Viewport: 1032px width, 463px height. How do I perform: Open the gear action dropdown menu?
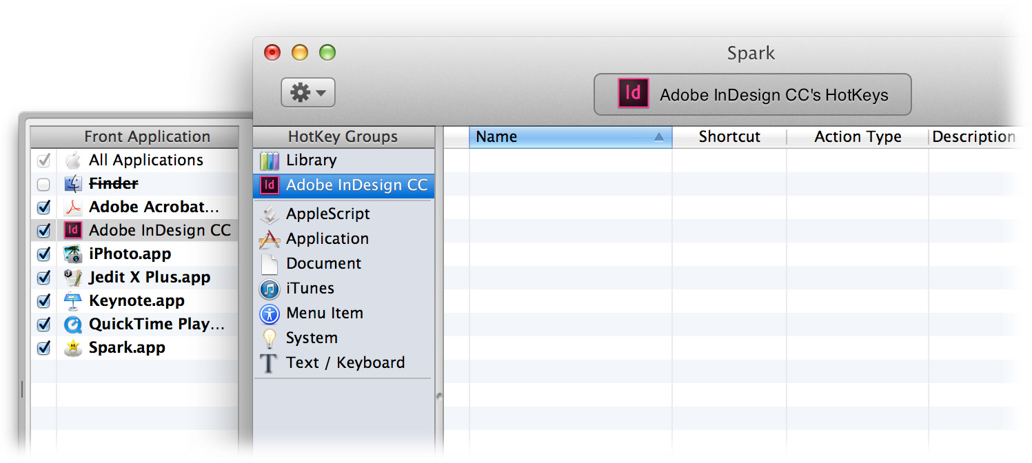[308, 93]
